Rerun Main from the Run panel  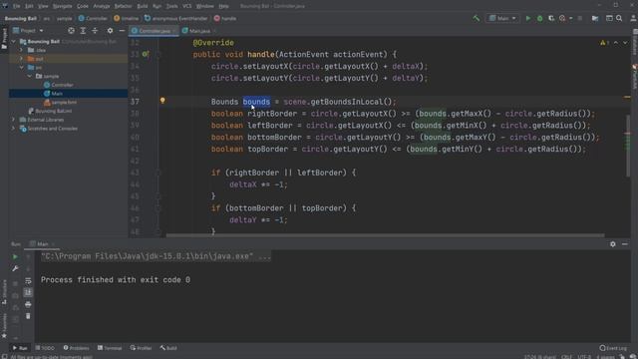click(15, 257)
